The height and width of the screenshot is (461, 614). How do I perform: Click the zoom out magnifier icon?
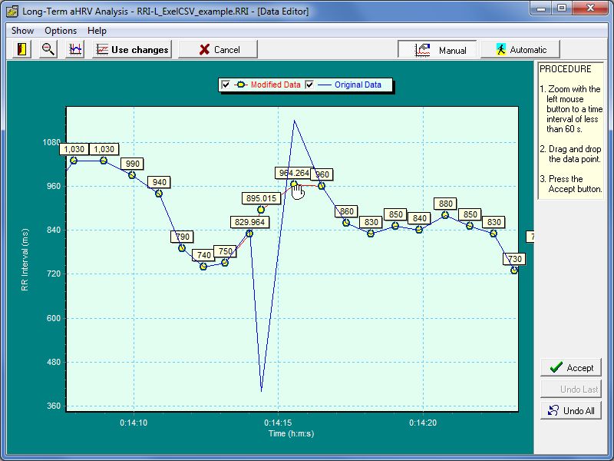click(x=48, y=49)
